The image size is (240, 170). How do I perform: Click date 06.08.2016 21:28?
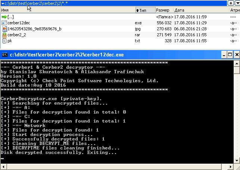tap(190, 29)
